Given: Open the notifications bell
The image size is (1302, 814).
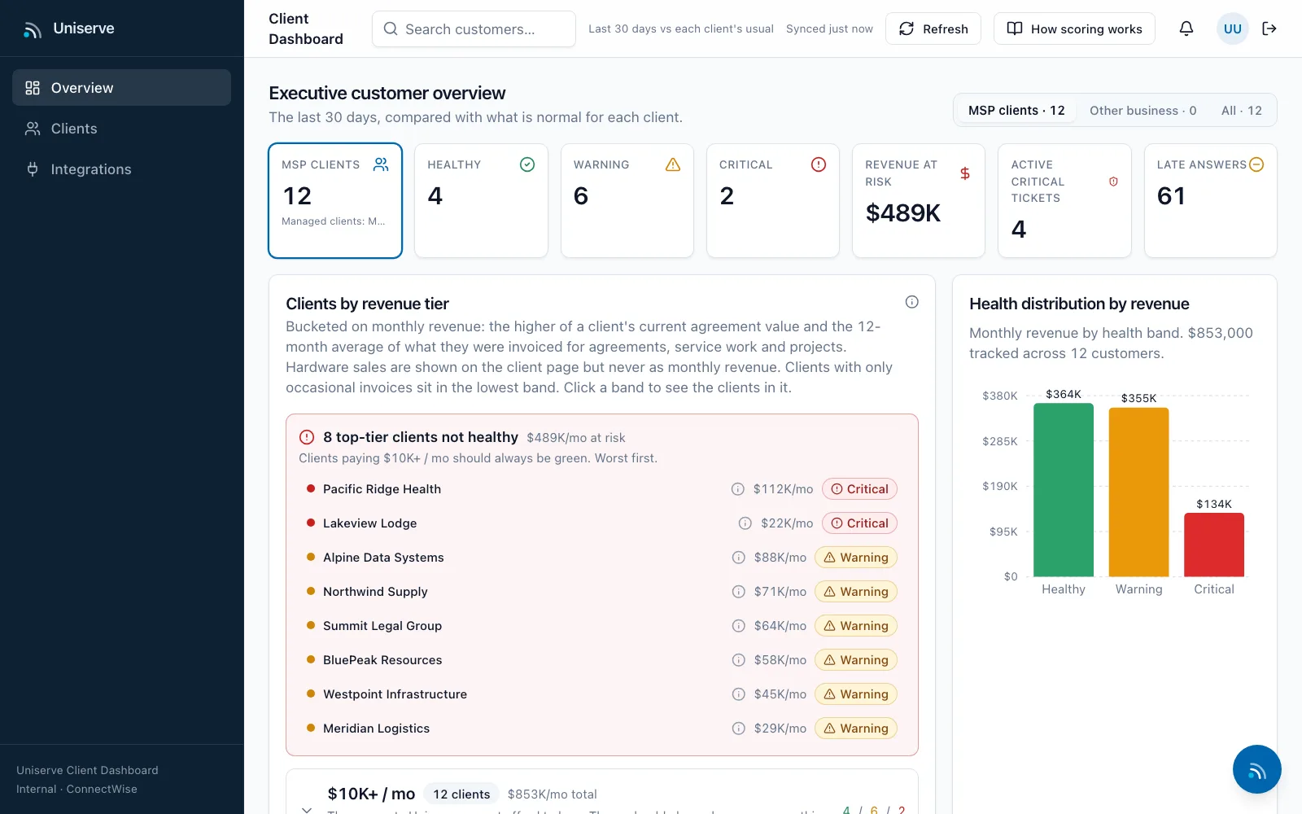Looking at the screenshot, I should pyautogui.click(x=1186, y=28).
